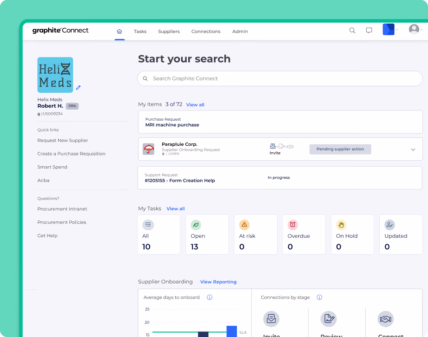Open the chat messages icon
This screenshot has height=337, width=428.
369,31
